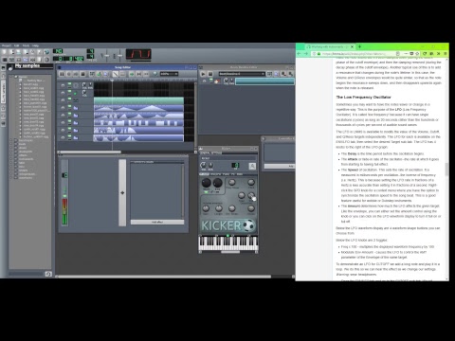The image size is (455, 341).
Task: Mute the Kicker track in Beat+Bassline Editor
Action: click(x=210, y=81)
